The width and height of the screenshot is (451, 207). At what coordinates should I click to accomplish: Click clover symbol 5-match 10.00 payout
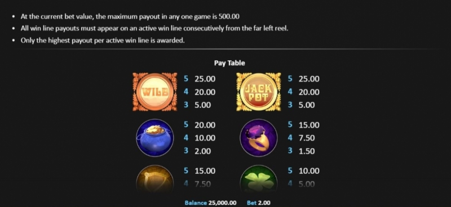(303, 171)
